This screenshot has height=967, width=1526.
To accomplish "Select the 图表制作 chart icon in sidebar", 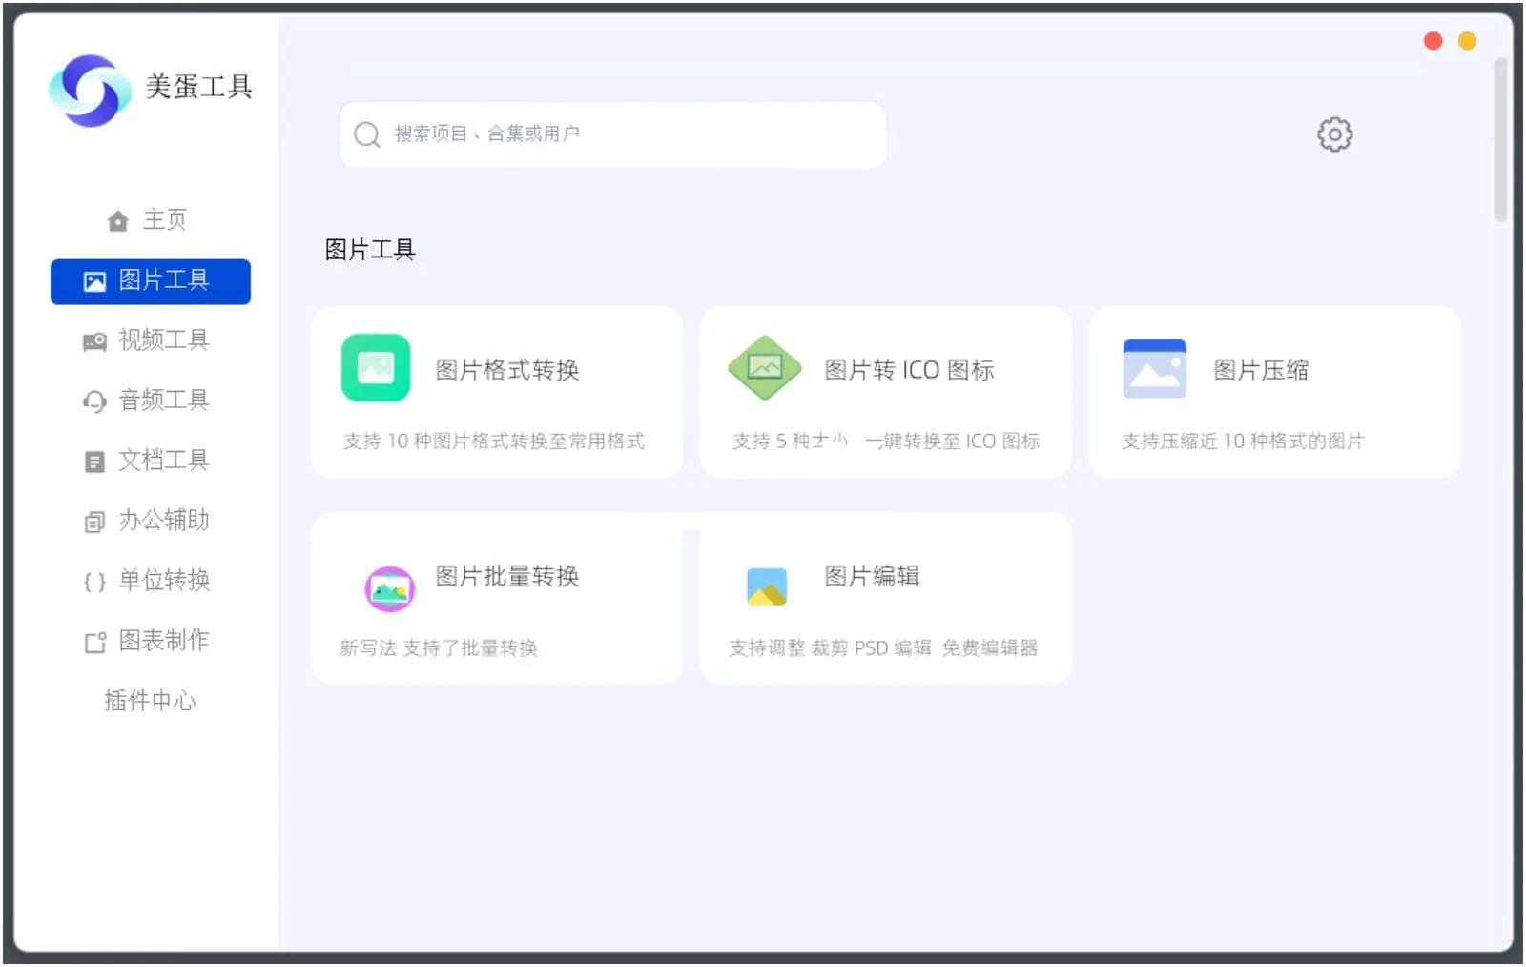I will coord(93,641).
